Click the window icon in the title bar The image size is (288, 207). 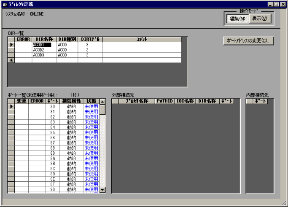[x=5, y=4]
